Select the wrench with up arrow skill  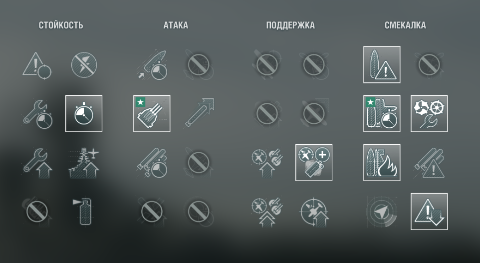coord(37,163)
